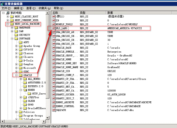Select the Clients registry key
This screenshot has height=128, width=177.
28,57
